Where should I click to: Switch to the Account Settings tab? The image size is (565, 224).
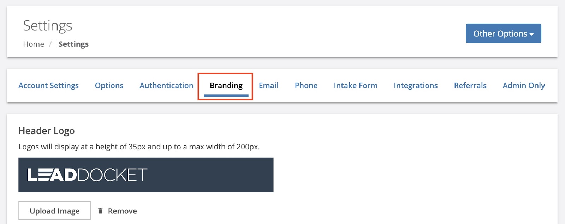[48, 86]
